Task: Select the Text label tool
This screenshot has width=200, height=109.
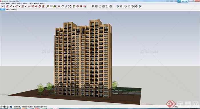Action: pos(51,6)
